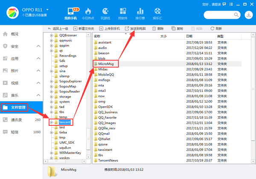The image size is (256, 179).
Task: Click 上传到手机 toolbar button
Action: (x=109, y=29)
